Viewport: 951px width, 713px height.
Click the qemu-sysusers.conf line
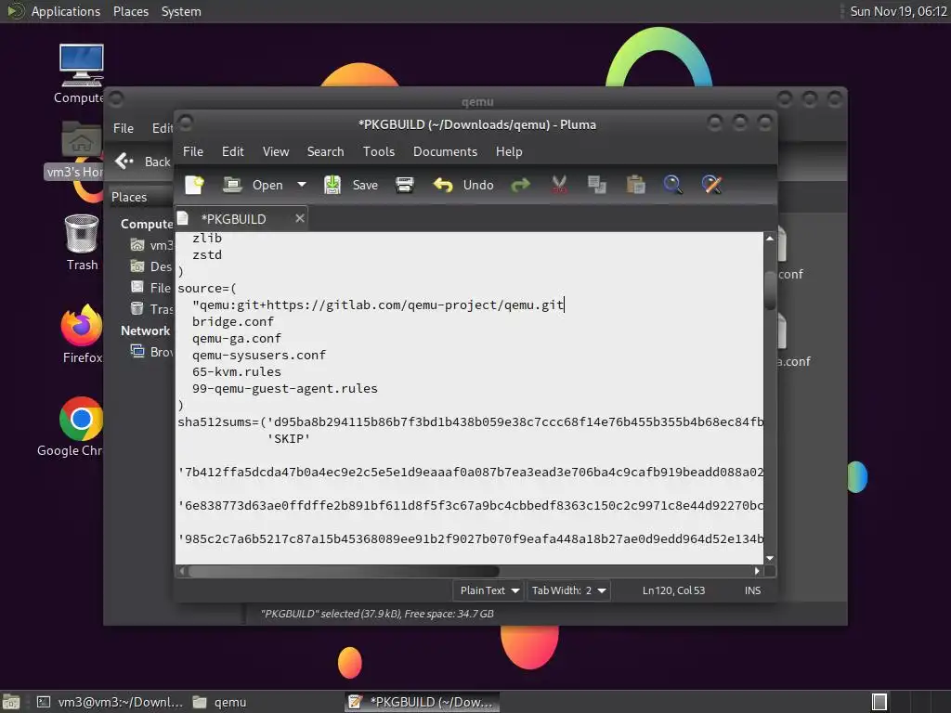click(259, 356)
